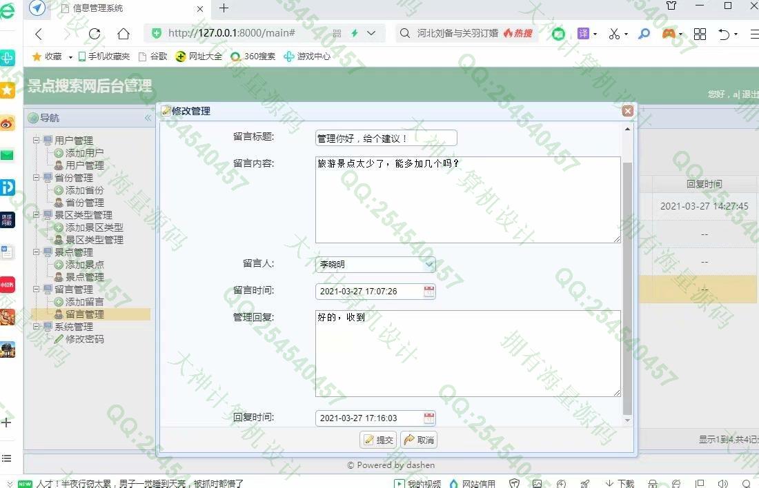Open the 谷歌 bookmark
This screenshot has width=759, height=488.
[x=153, y=57]
